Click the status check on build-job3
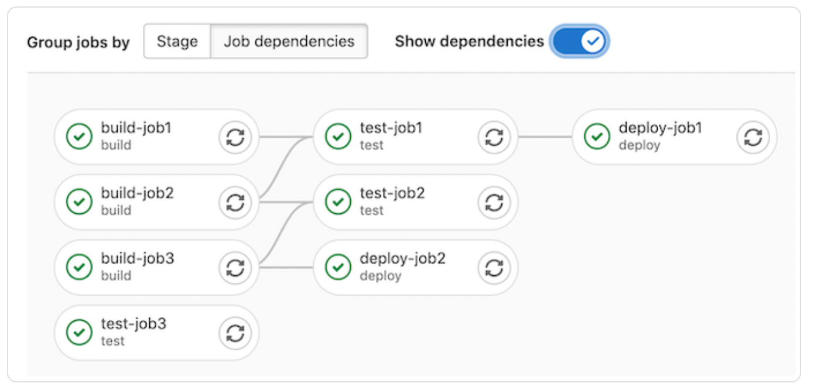 (79, 267)
